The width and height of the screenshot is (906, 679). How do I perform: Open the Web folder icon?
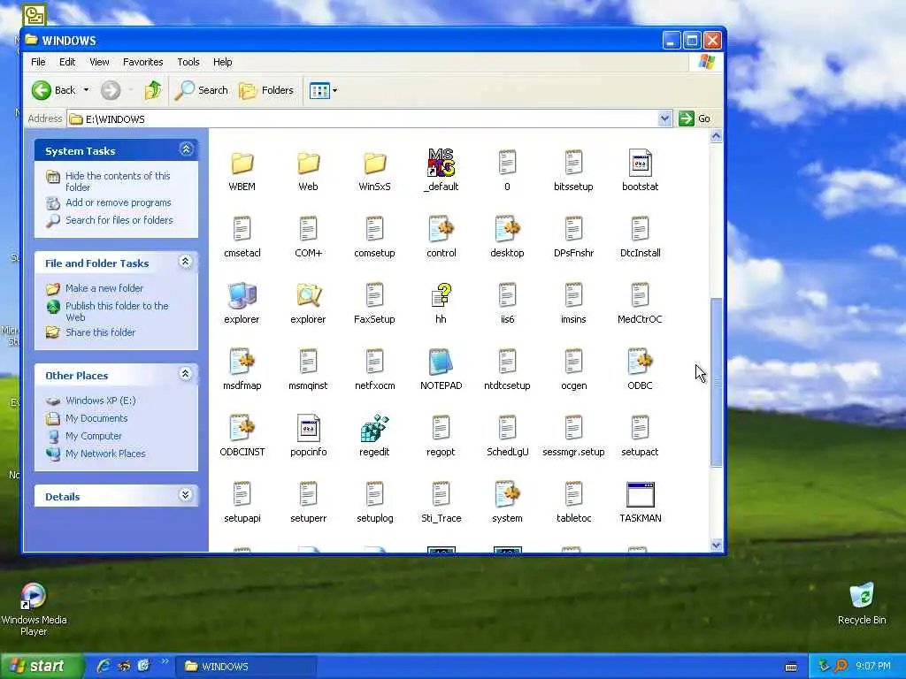(x=309, y=164)
